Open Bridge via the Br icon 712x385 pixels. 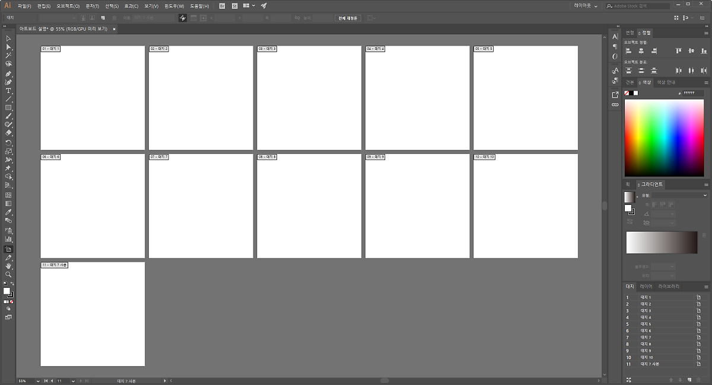(x=222, y=6)
